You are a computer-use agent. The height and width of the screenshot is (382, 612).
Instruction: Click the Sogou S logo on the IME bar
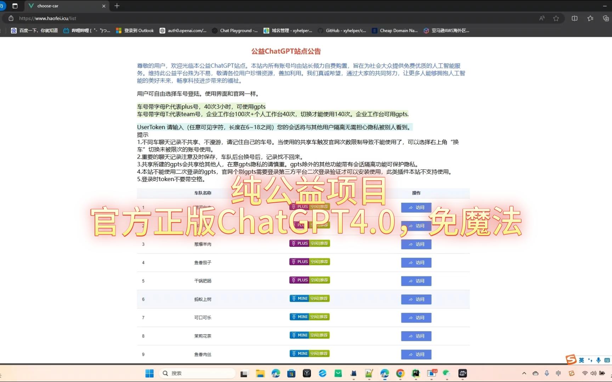click(x=571, y=360)
